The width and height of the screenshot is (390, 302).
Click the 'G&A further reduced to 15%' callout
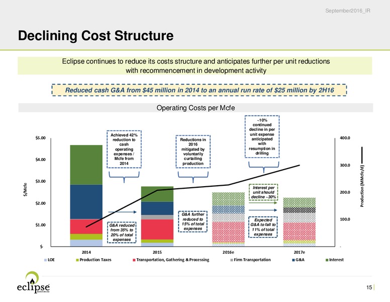193,221
